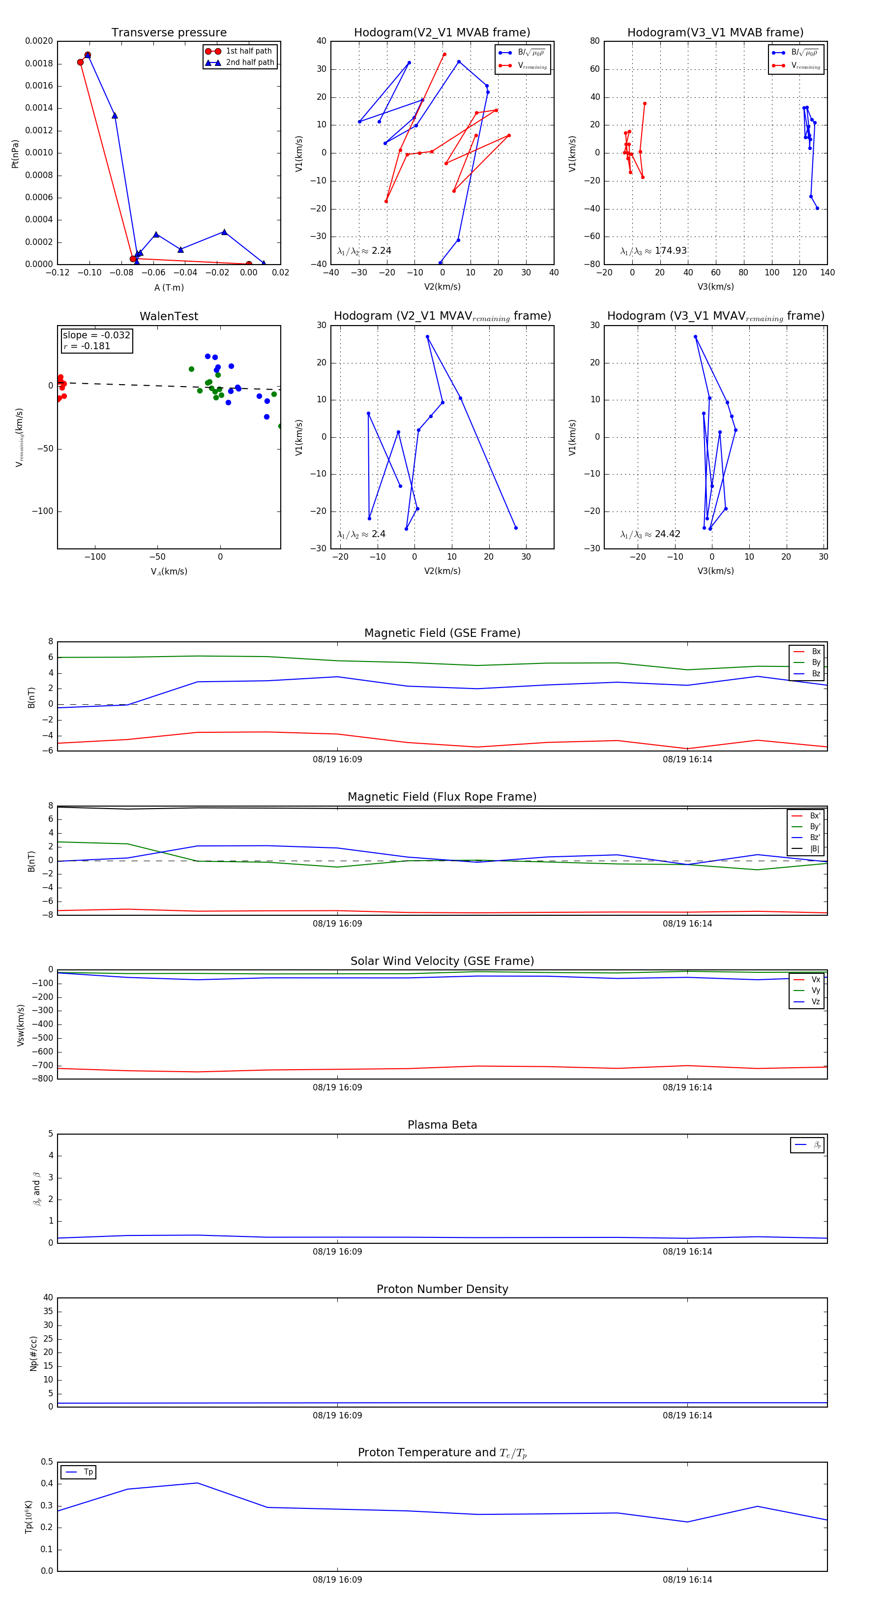
Task: Click the V_remaining(km/s) y-axis label of WalenTest
Action: click(19, 437)
